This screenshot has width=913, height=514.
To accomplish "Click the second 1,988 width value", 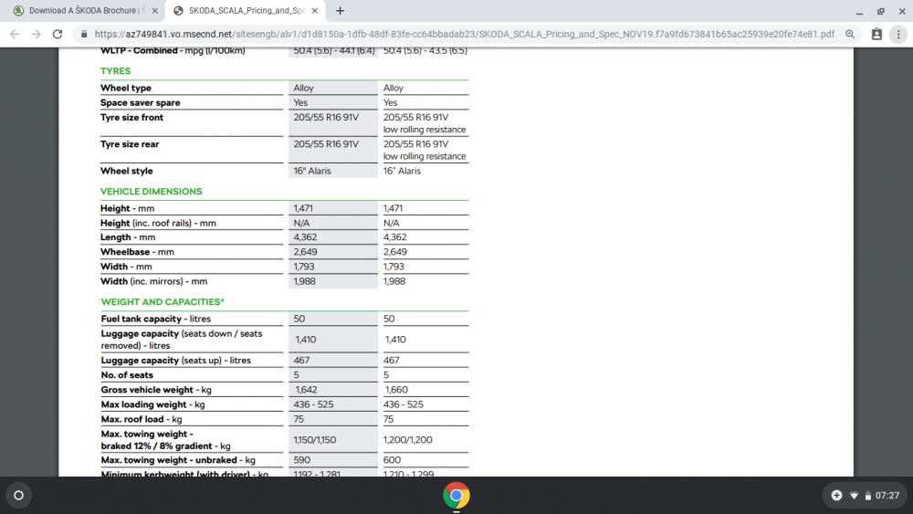I will [x=394, y=281].
